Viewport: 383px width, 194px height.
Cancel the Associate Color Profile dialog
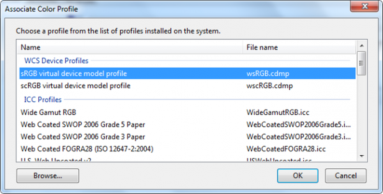click(345, 176)
